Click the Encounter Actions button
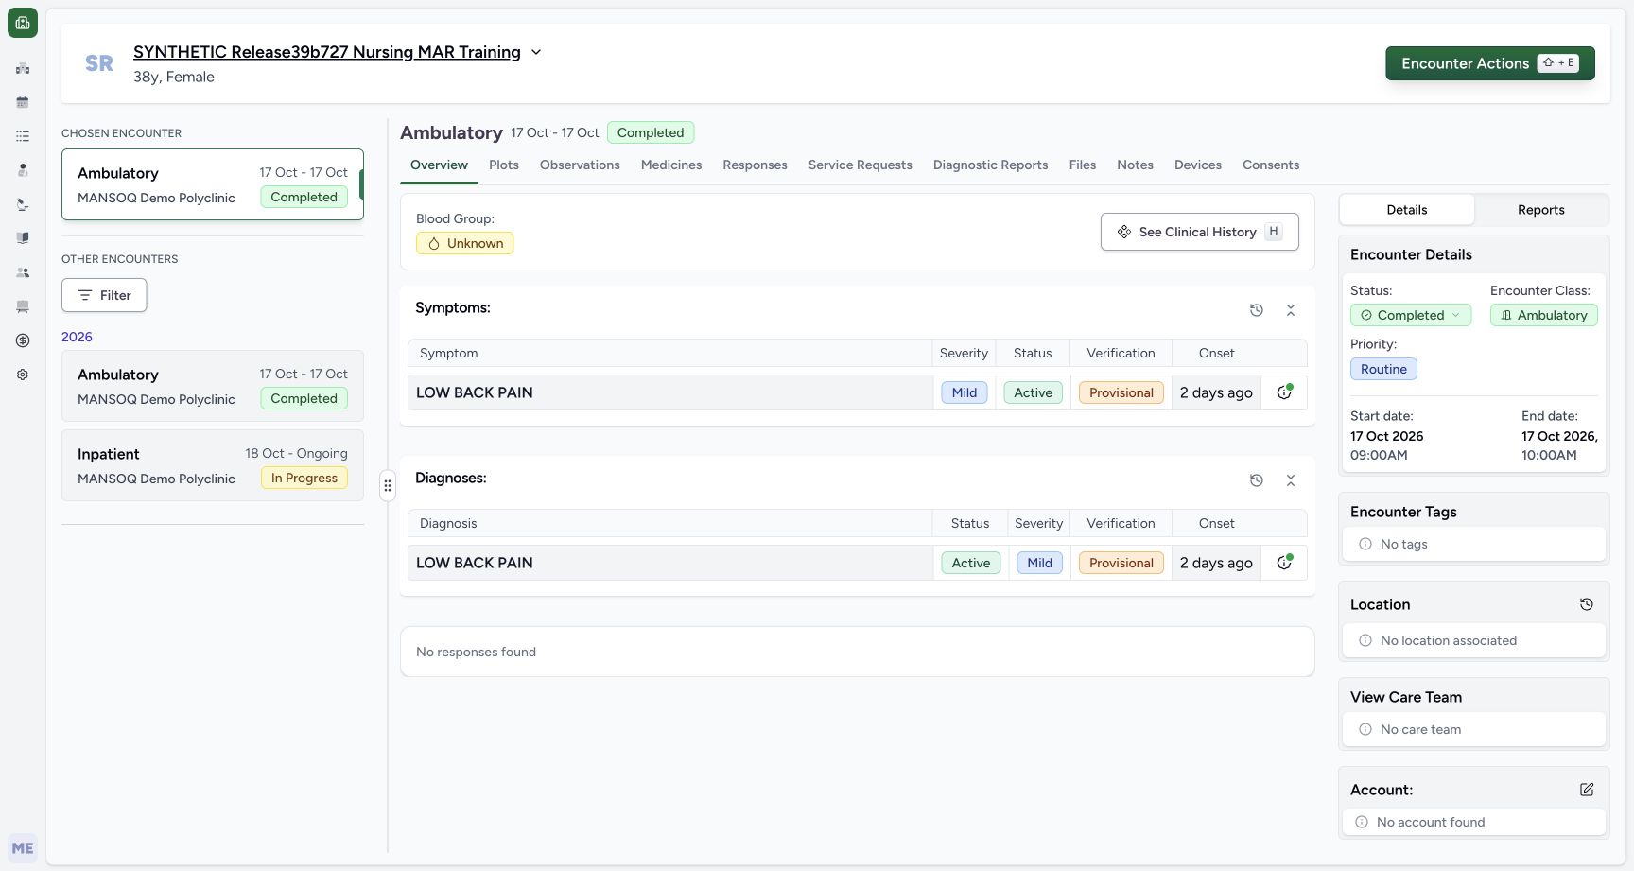 pyautogui.click(x=1490, y=63)
